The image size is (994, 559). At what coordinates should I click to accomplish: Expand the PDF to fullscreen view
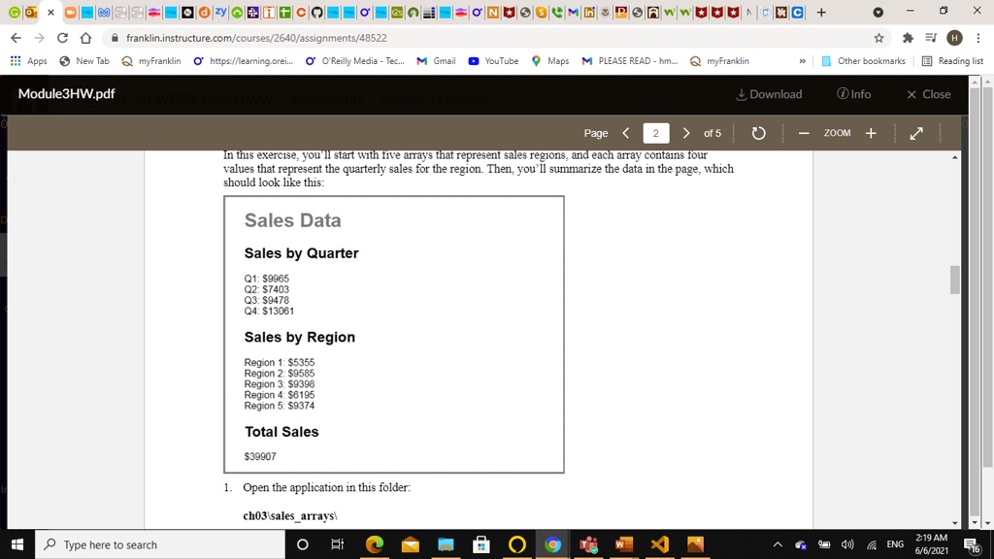(916, 133)
